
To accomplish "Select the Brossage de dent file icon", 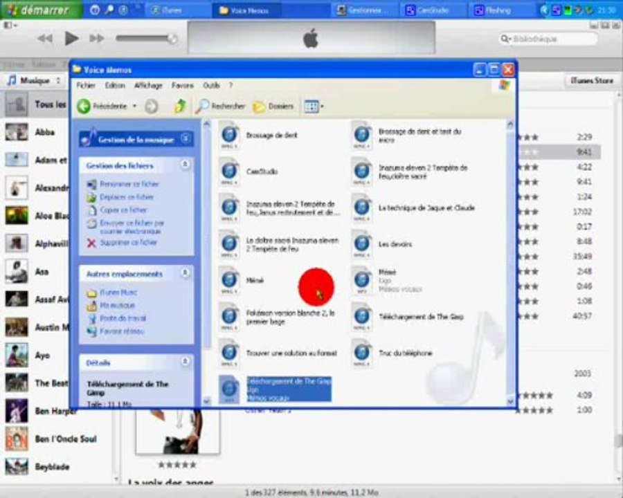I will (230, 136).
